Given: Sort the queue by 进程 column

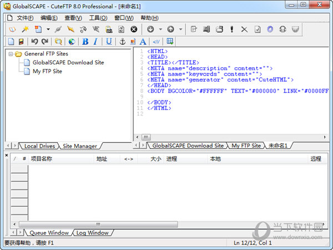Looking at the screenshot, I should click(x=185, y=159).
